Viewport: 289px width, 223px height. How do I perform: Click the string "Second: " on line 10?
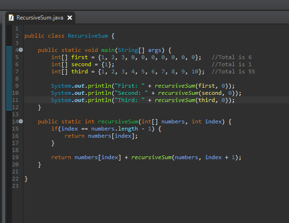point(131,93)
